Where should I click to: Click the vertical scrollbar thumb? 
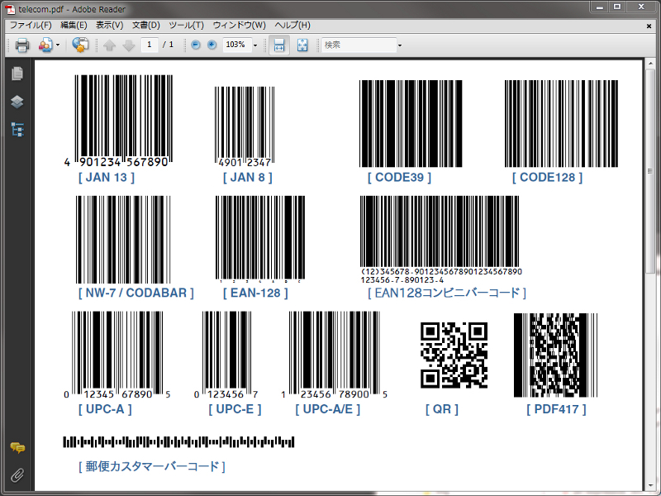pos(650,171)
